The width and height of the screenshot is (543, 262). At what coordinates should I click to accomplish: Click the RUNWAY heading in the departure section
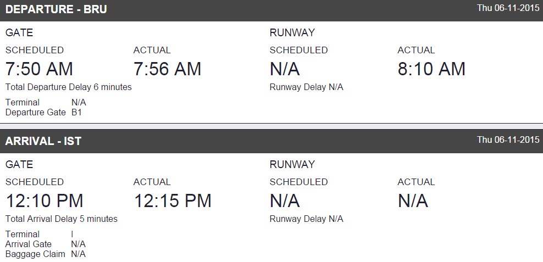[292, 32]
